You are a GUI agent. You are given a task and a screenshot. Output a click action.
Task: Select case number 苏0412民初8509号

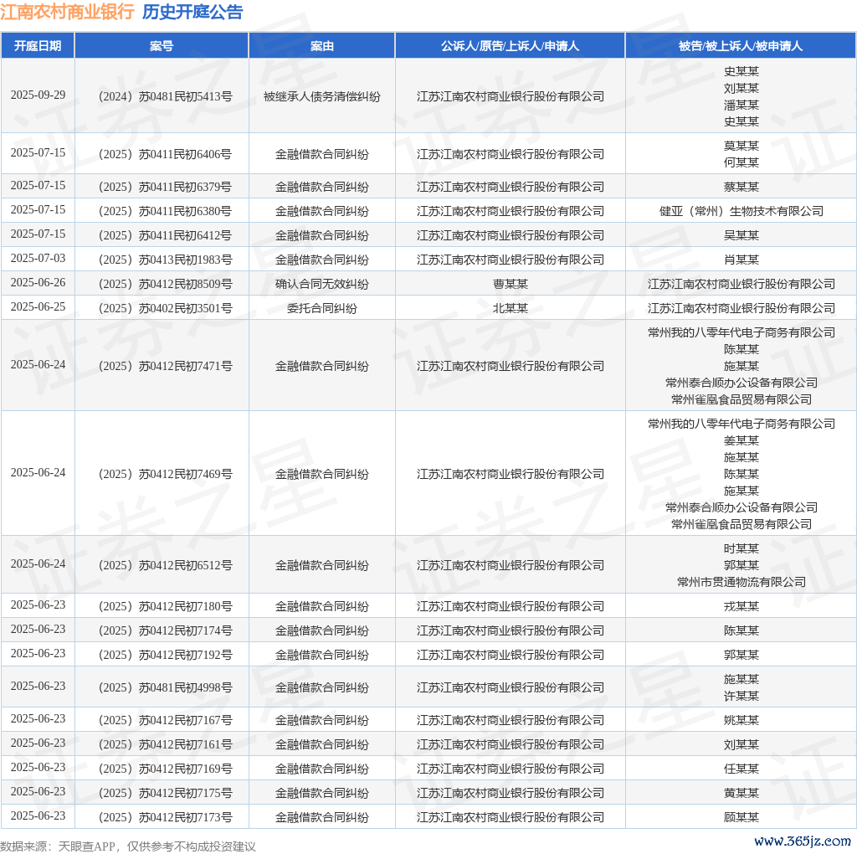click(x=165, y=285)
